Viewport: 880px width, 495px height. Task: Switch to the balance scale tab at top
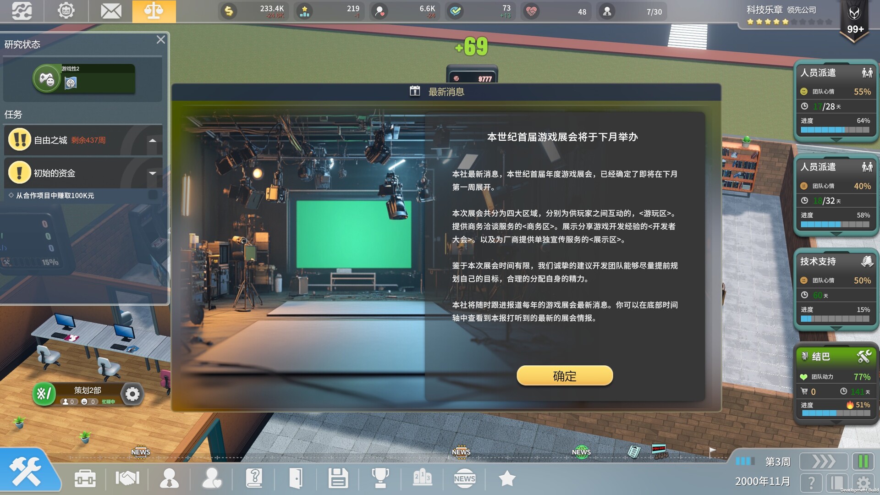(x=154, y=11)
